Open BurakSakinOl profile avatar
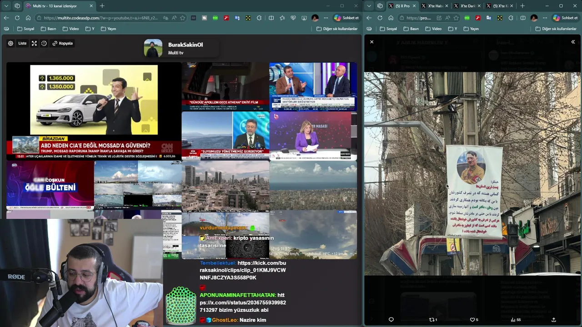Image resolution: width=582 pixels, height=327 pixels. coord(153,48)
